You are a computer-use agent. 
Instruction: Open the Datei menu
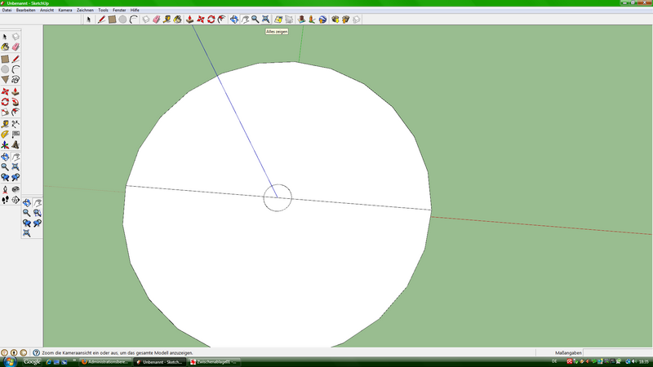coord(7,10)
